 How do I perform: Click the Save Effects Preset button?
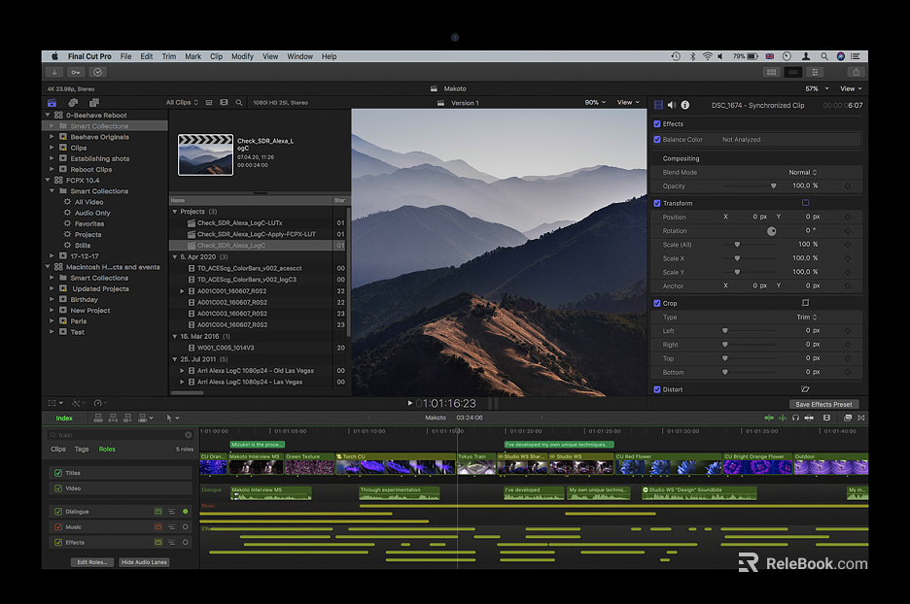pos(822,404)
